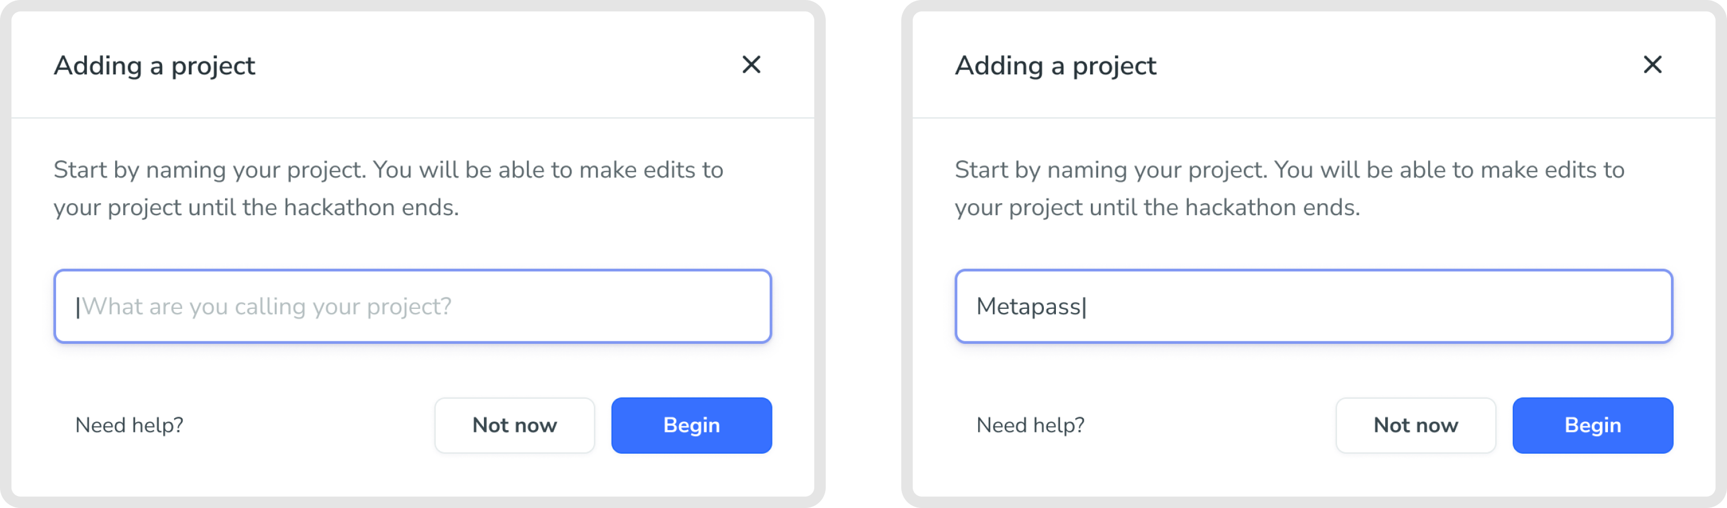The width and height of the screenshot is (1727, 508).
Task: Click the 'What are you calling your project?' placeholder
Action: (x=266, y=306)
